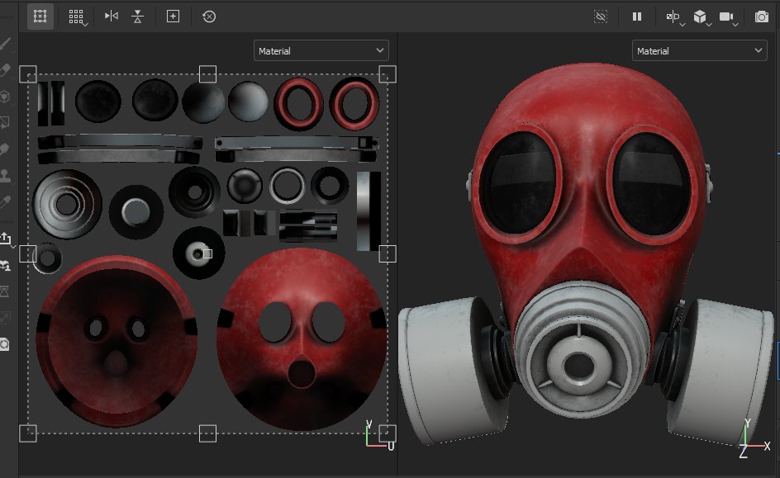Screen dimensions: 780x478
Task: Reset the transform rotation
Action: coord(209,17)
